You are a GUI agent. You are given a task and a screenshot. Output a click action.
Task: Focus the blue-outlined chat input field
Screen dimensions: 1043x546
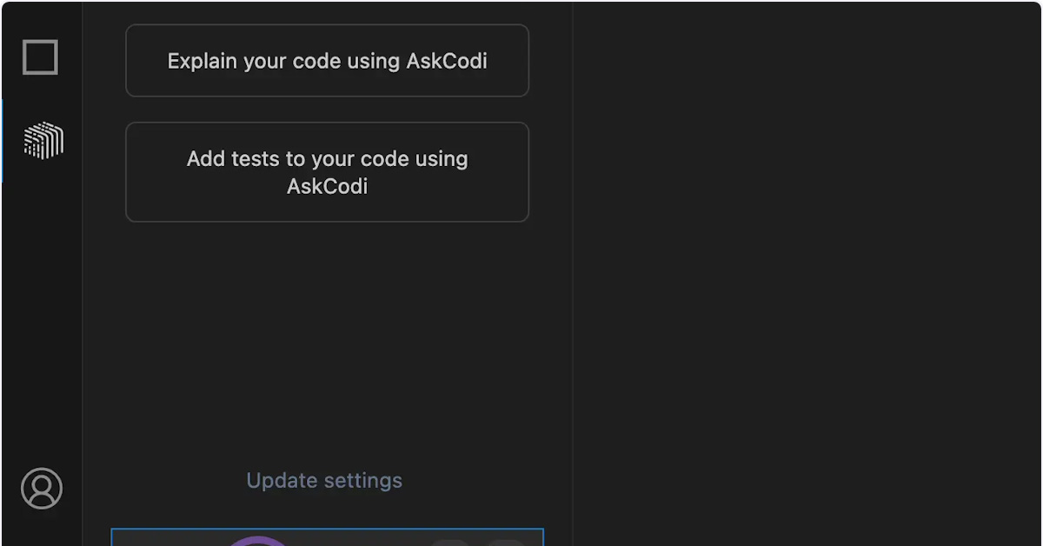coord(328,537)
